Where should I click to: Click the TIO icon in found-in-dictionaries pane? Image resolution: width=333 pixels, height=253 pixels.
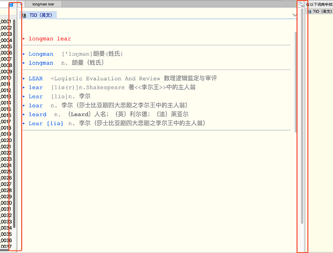pos(310,12)
